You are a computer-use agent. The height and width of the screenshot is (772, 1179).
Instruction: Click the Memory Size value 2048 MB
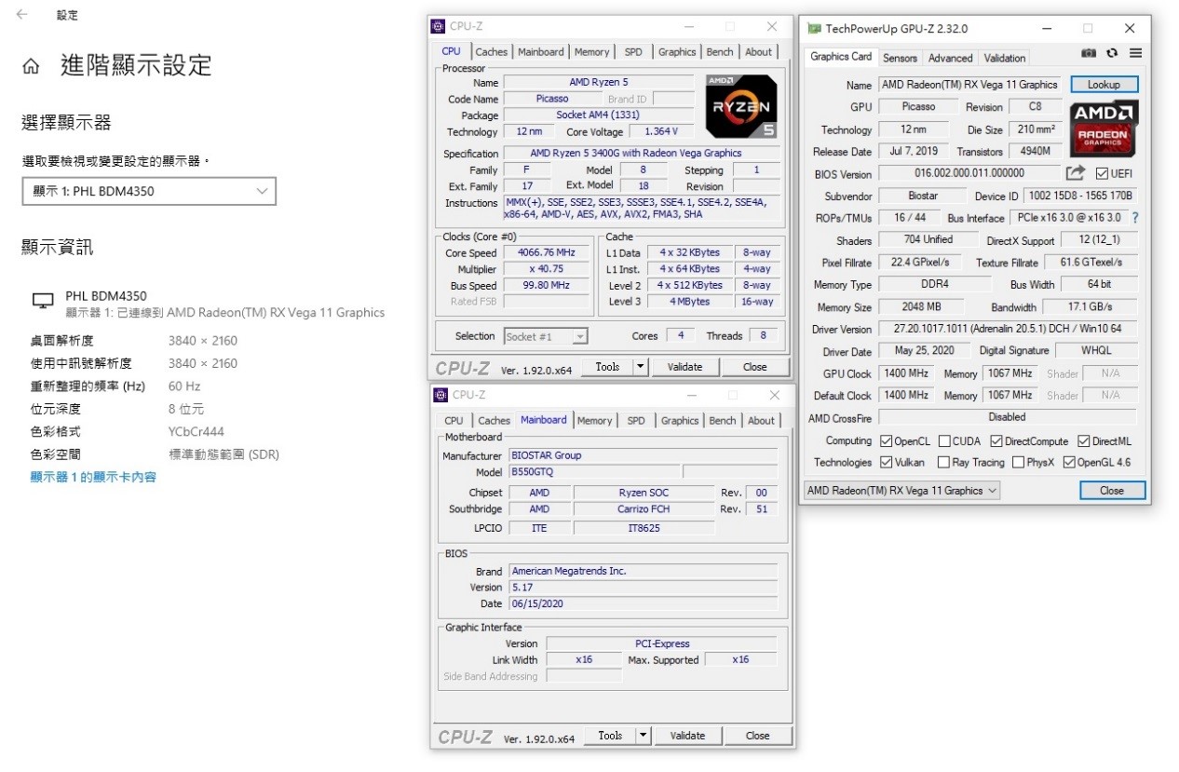(921, 307)
